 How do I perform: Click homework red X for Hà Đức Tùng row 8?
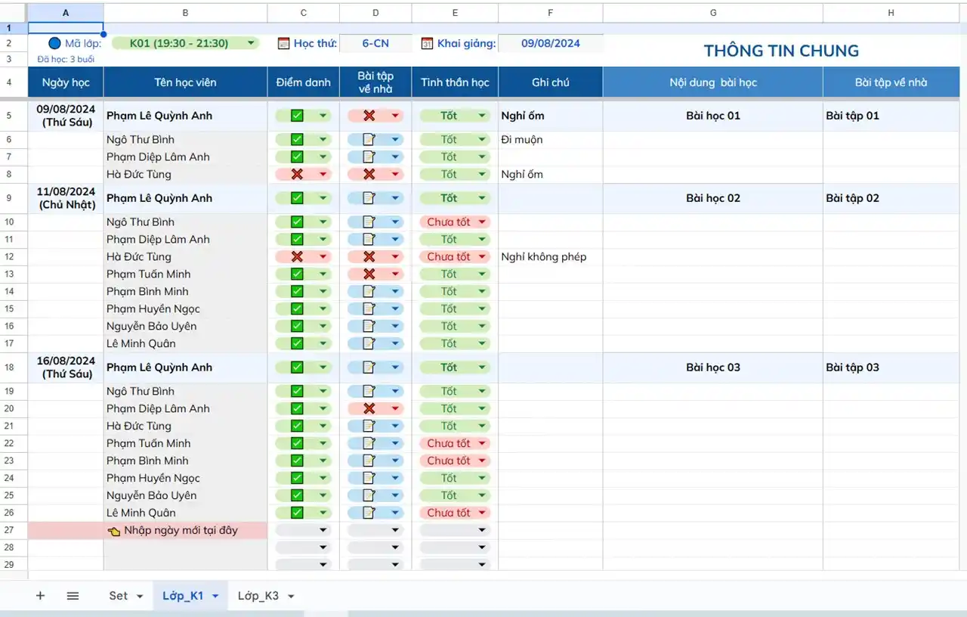369,174
